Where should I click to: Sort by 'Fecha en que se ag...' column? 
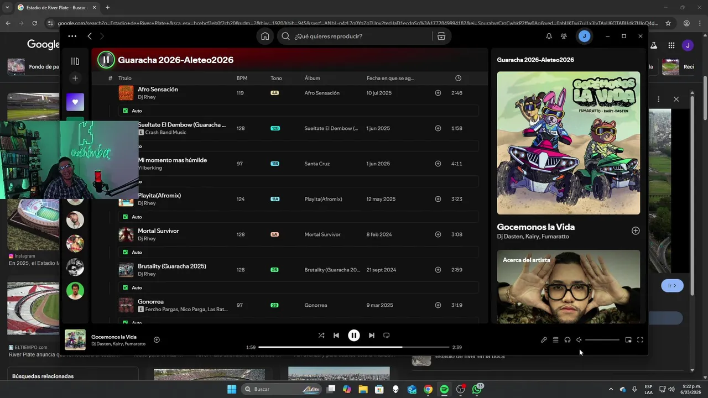(390, 78)
